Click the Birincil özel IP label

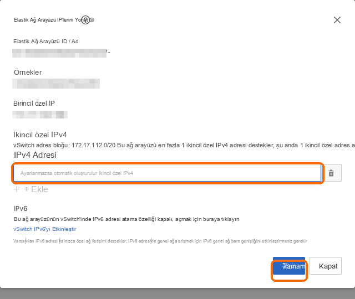click(34, 104)
